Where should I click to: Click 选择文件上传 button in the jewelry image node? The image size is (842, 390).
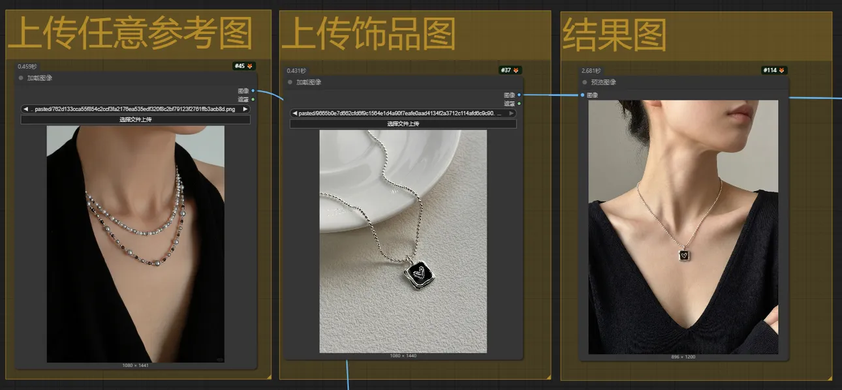click(403, 124)
